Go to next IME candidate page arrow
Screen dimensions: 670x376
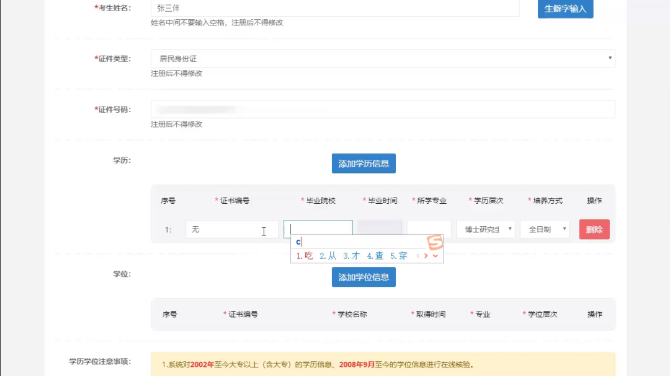[426, 256]
